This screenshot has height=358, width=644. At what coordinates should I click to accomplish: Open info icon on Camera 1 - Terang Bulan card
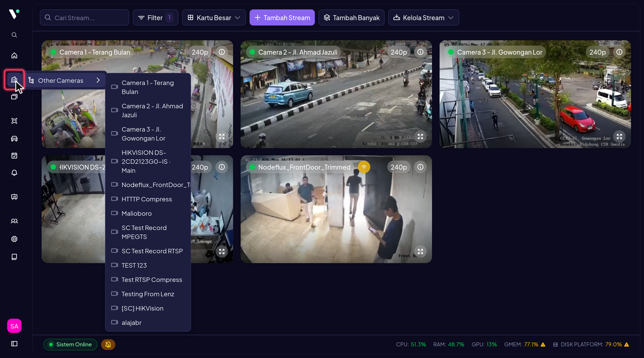pos(222,52)
